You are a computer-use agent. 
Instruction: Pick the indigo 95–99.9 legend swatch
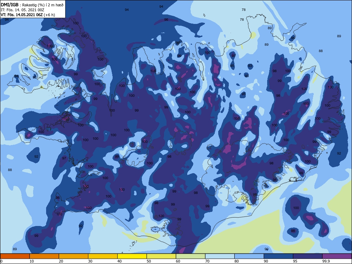308,256
